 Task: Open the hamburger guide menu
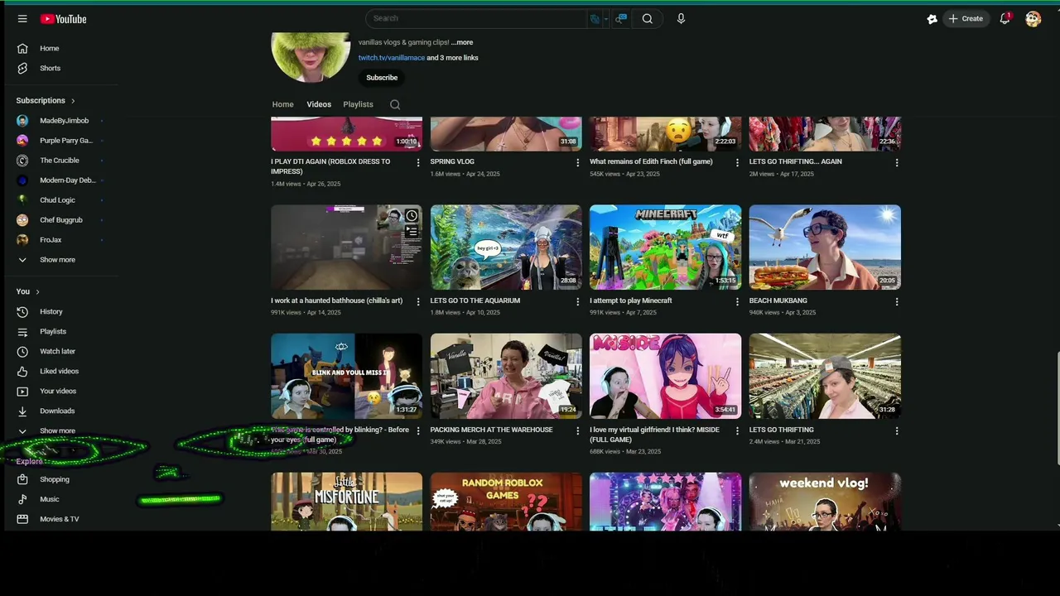click(22, 19)
